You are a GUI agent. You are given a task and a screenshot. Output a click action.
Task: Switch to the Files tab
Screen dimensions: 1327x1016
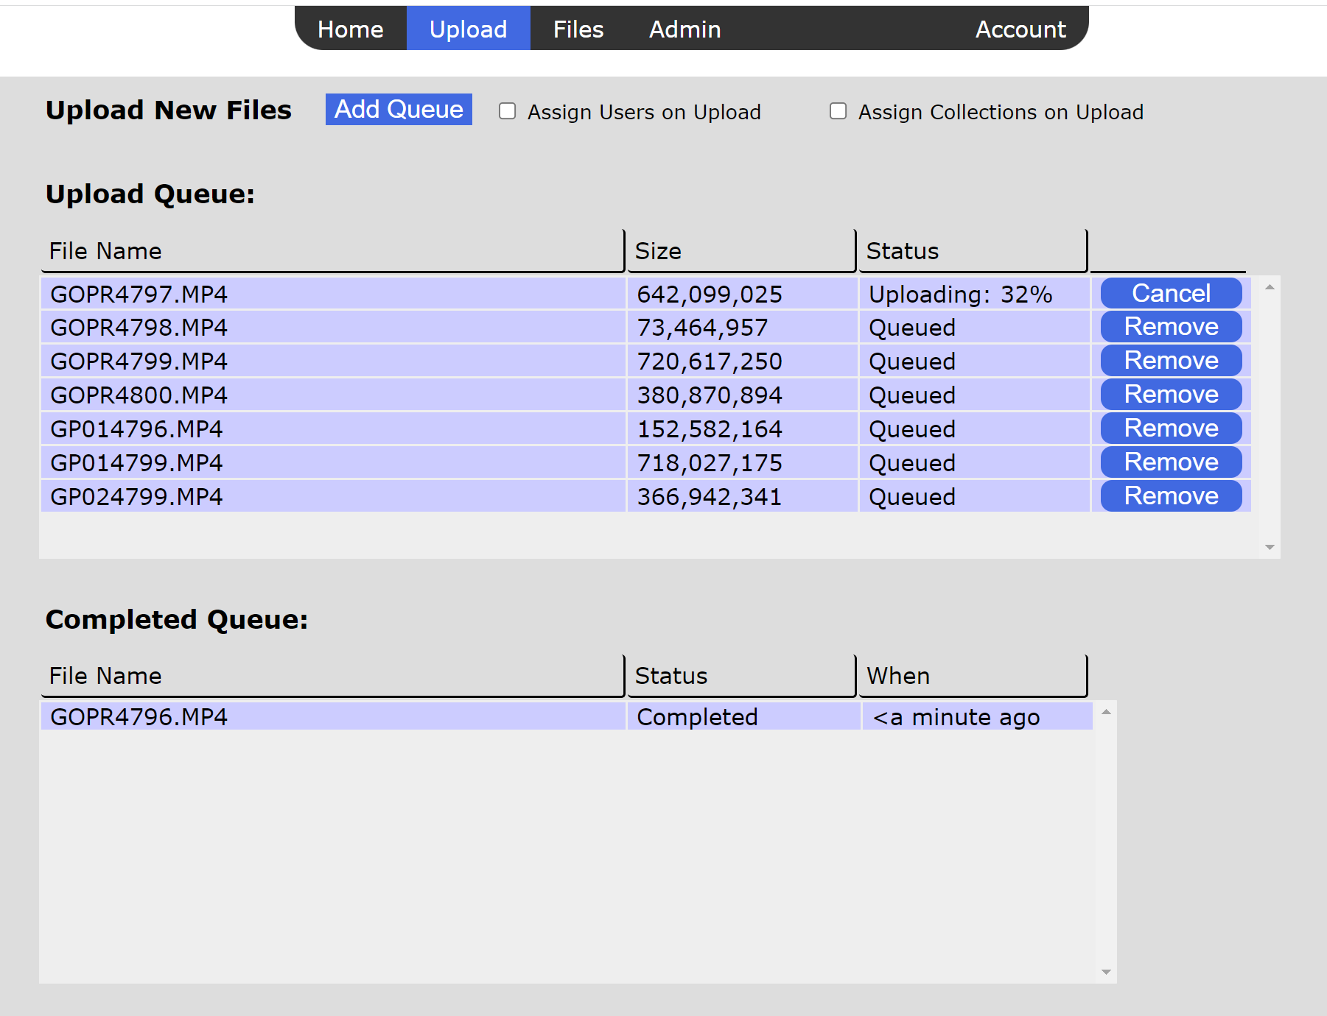click(x=578, y=29)
